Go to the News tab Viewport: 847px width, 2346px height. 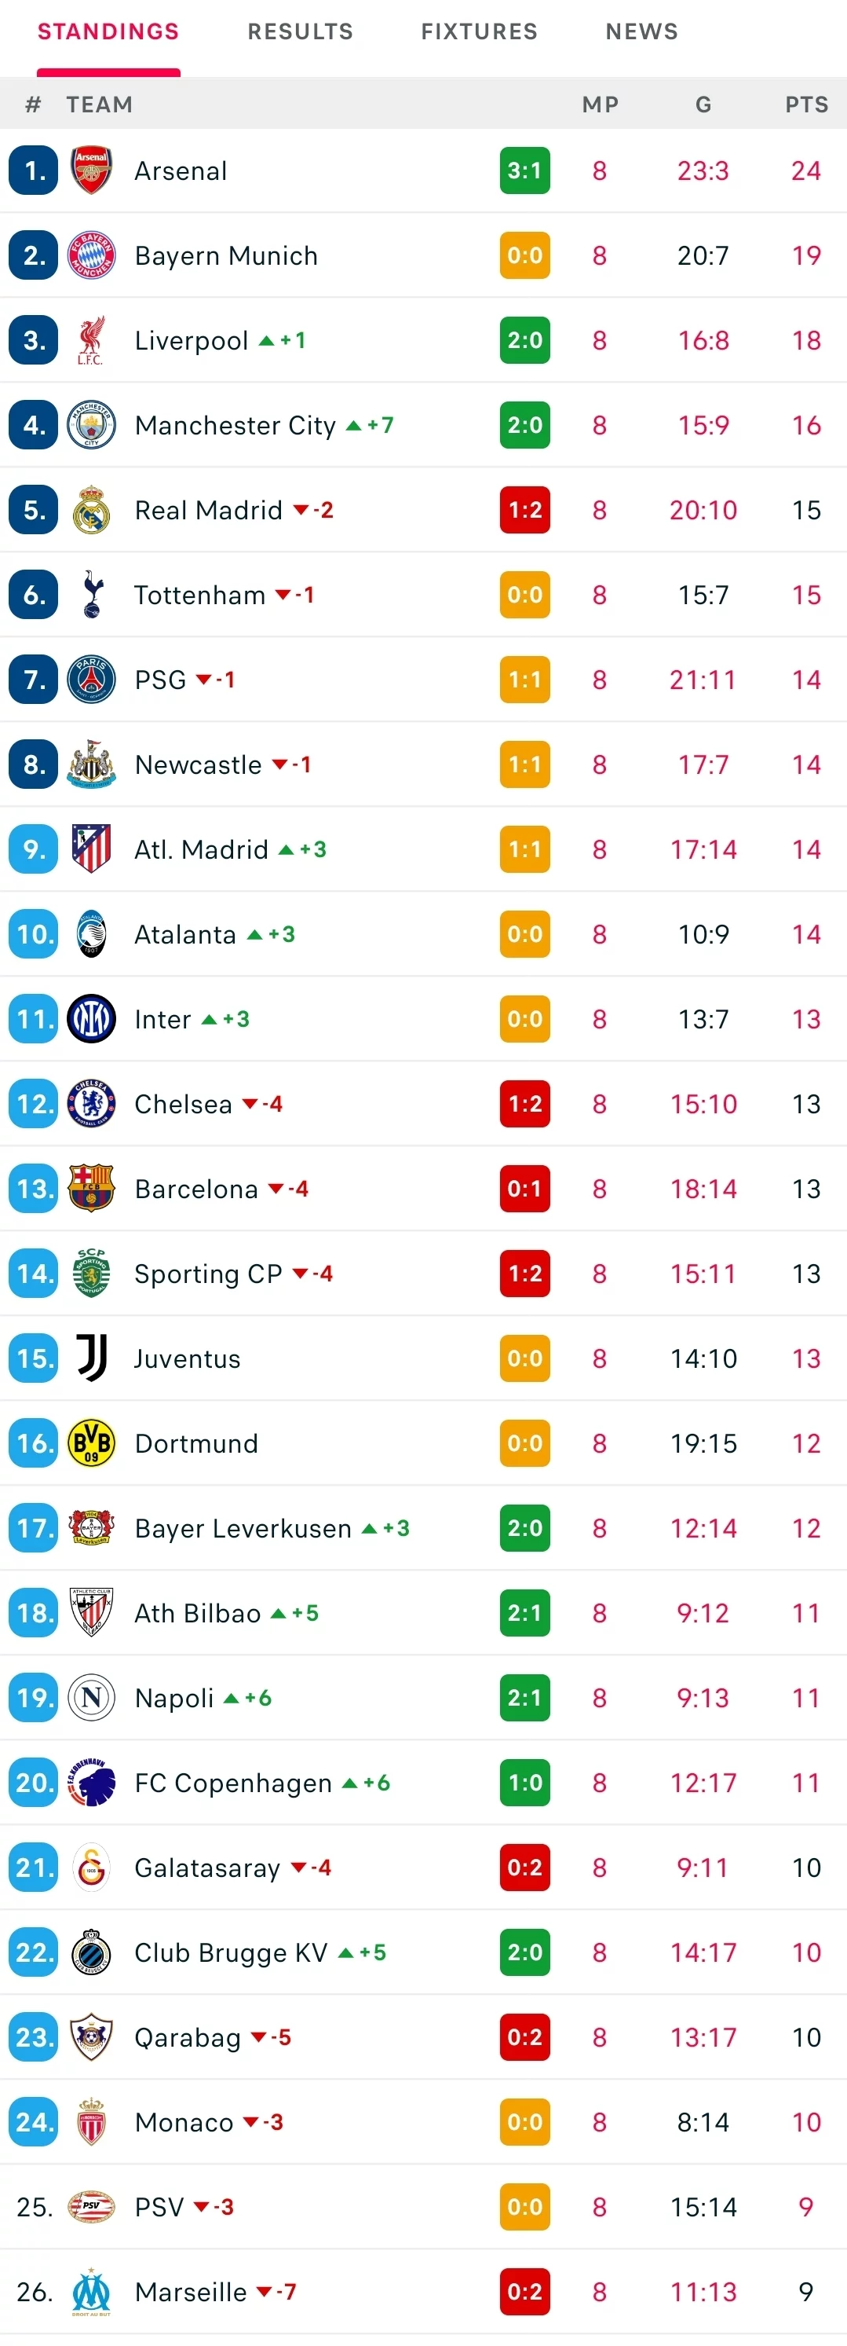coord(642,32)
